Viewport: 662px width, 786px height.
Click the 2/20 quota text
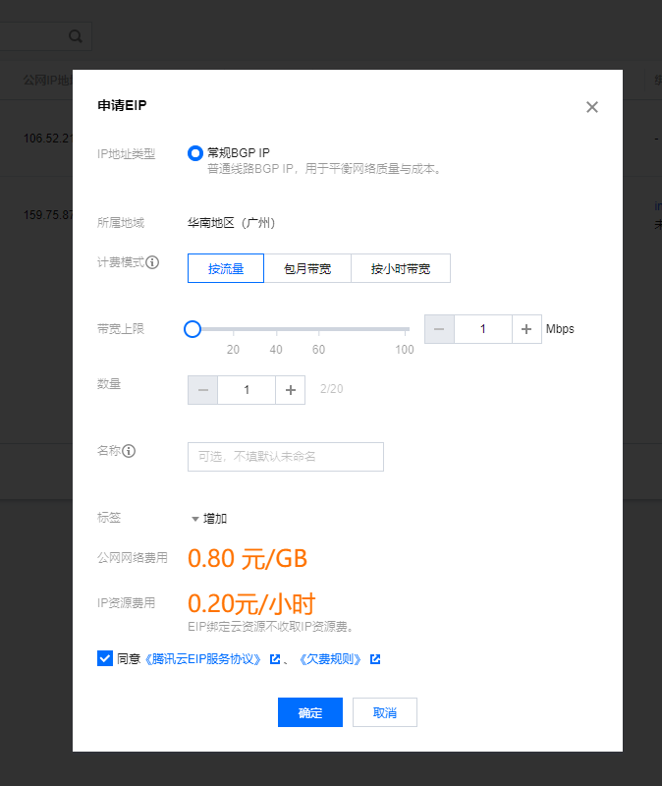332,389
